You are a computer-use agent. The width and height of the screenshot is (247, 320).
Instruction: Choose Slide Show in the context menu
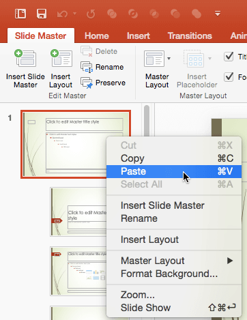(x=174, y=308)
